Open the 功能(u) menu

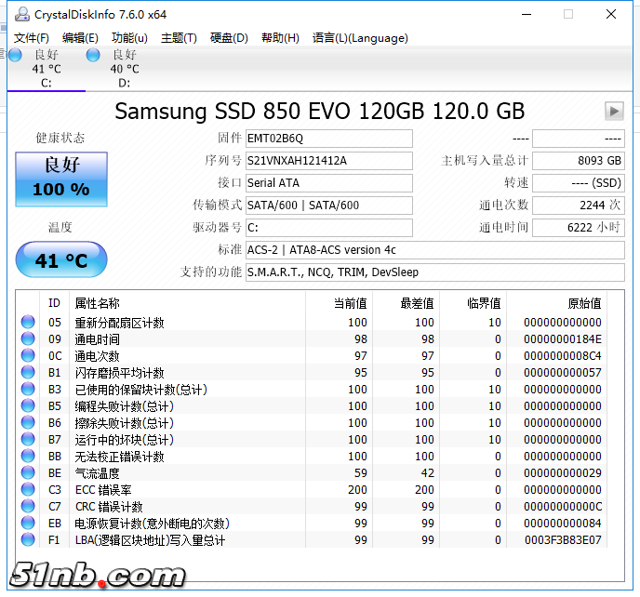click(x=129, y=38)
